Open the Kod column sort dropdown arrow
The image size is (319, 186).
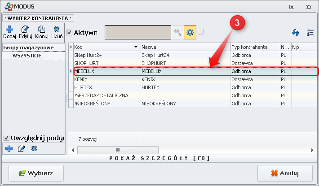[x=136, y=47]
